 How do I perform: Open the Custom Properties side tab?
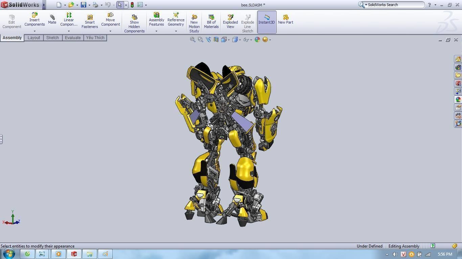[458, 108]
